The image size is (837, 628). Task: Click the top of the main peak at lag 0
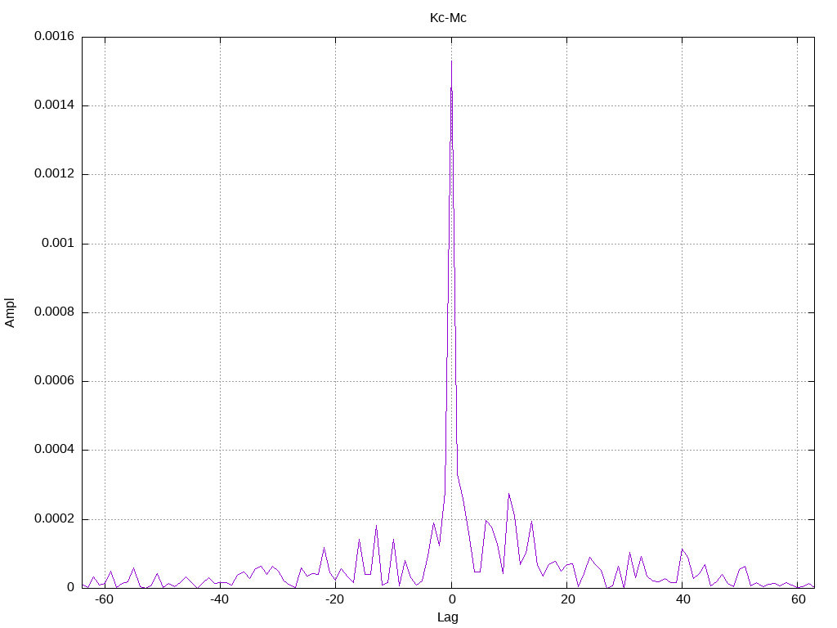(451, 61)
